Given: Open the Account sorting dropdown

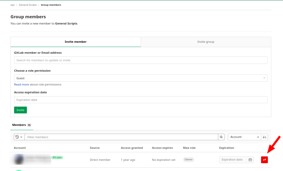Looking at the screenshot, I should tap(244, 137).
